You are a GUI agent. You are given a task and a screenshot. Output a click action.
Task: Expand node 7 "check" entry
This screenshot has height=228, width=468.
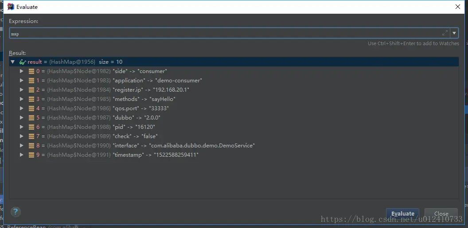click(21, 136)
